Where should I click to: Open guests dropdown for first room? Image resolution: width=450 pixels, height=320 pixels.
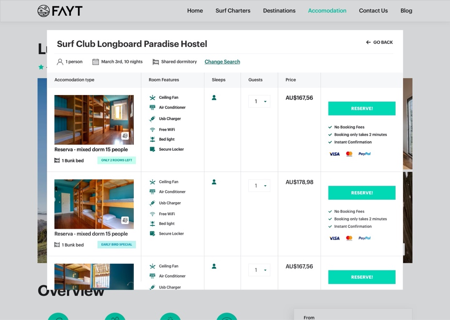point(259,101)
